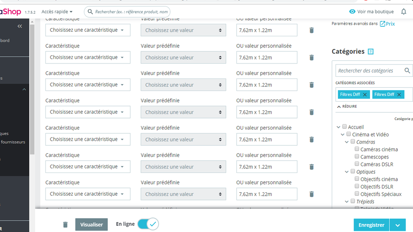Select the Objectifs cinéma checkbox
Viewport: 413px width, 232px height.
pos(357,179)
